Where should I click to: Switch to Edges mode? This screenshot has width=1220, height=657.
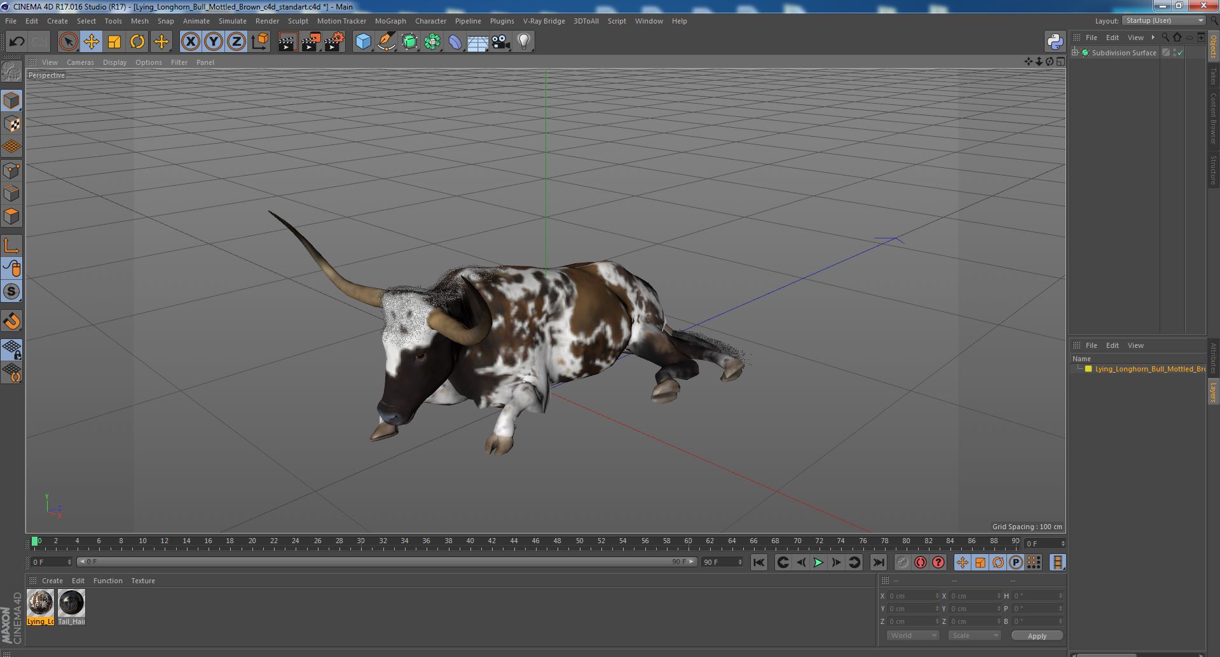point(11,193)
